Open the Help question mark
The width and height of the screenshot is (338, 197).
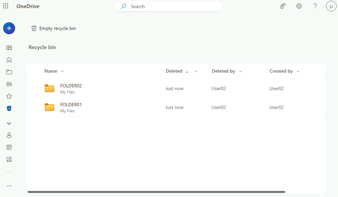[x=315, y=6]
